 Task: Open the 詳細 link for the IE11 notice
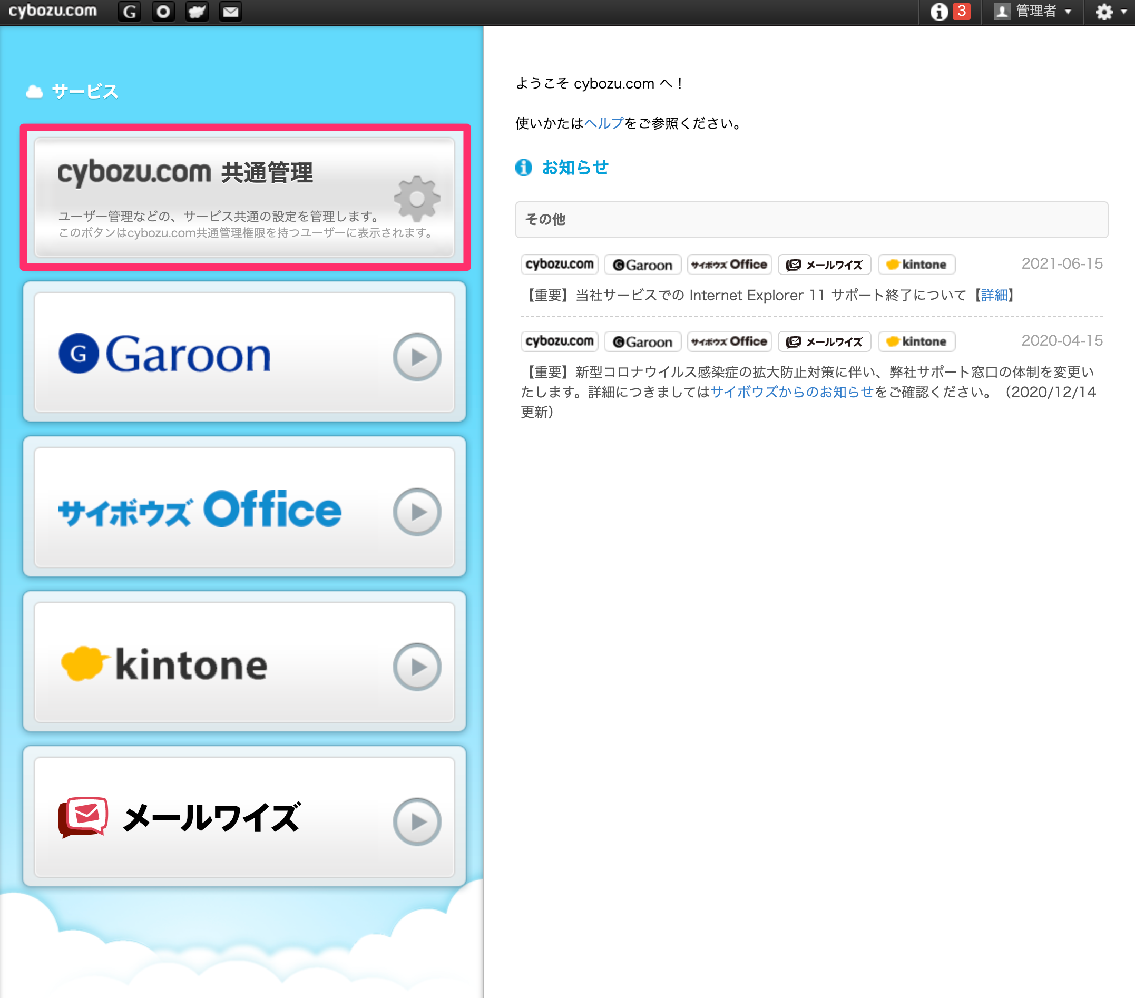[x=994, y=295]
